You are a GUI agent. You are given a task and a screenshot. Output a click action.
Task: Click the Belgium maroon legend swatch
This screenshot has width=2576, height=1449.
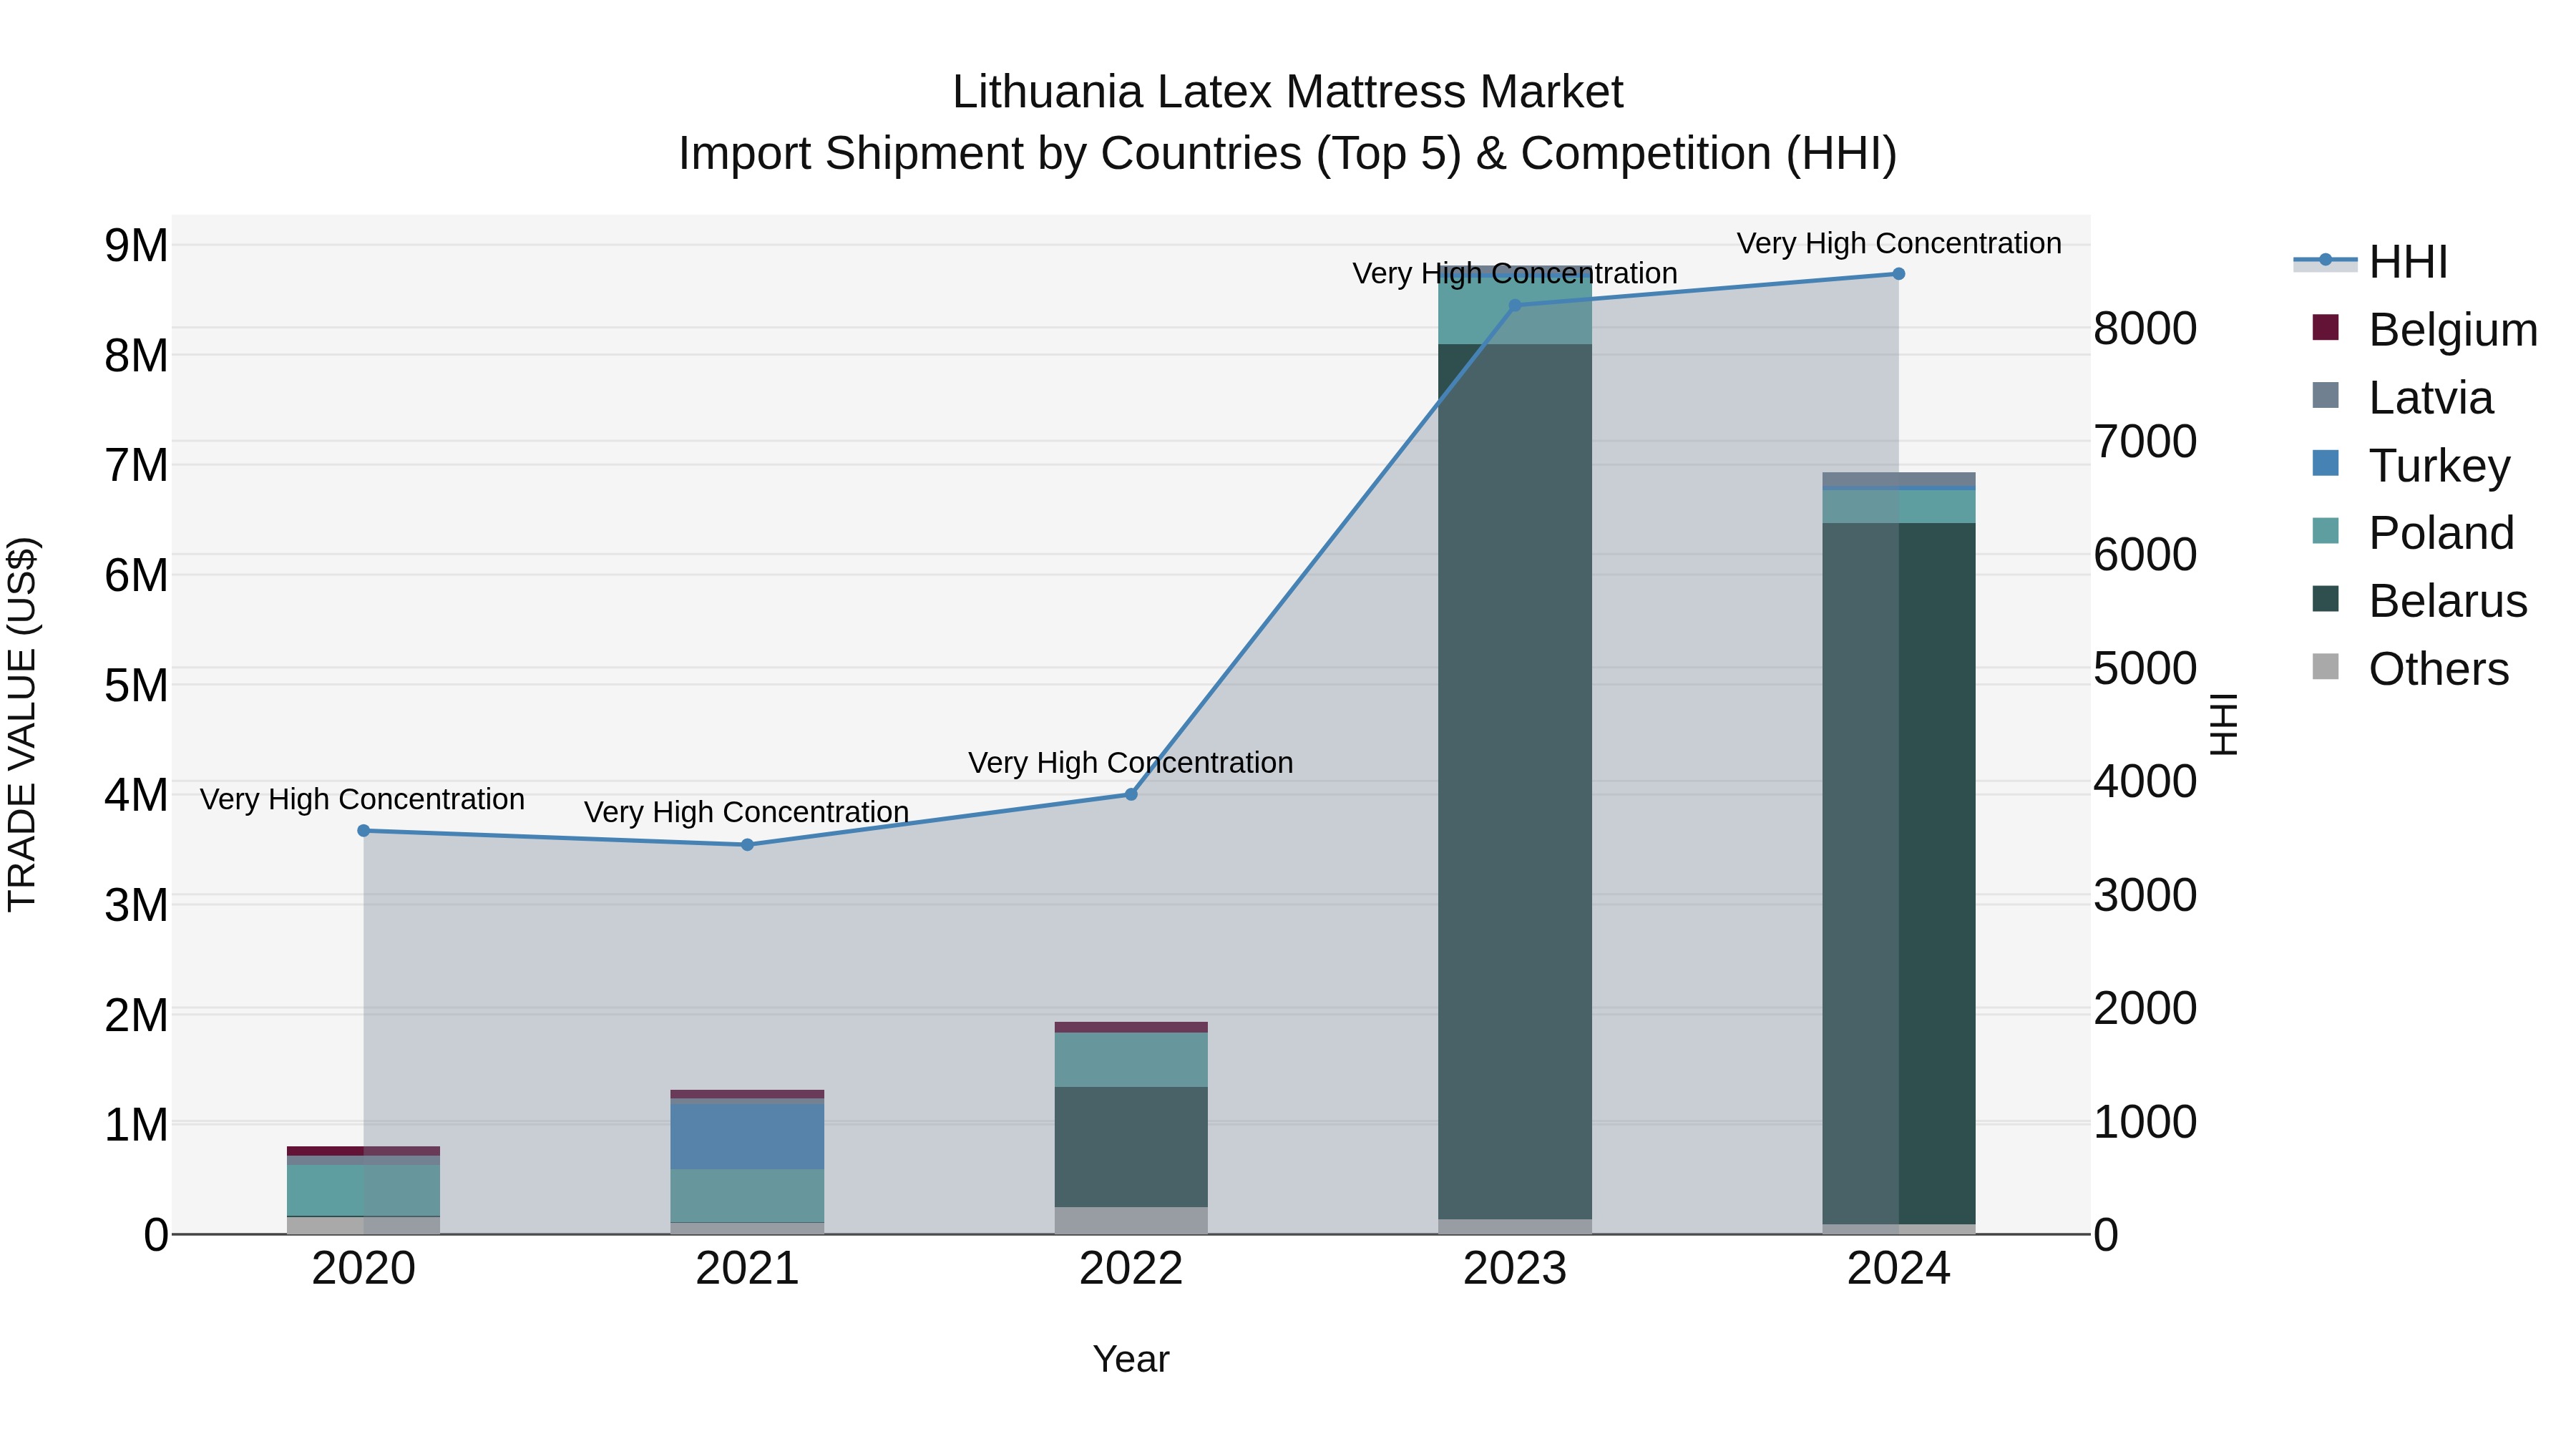tap(2326, 328)
